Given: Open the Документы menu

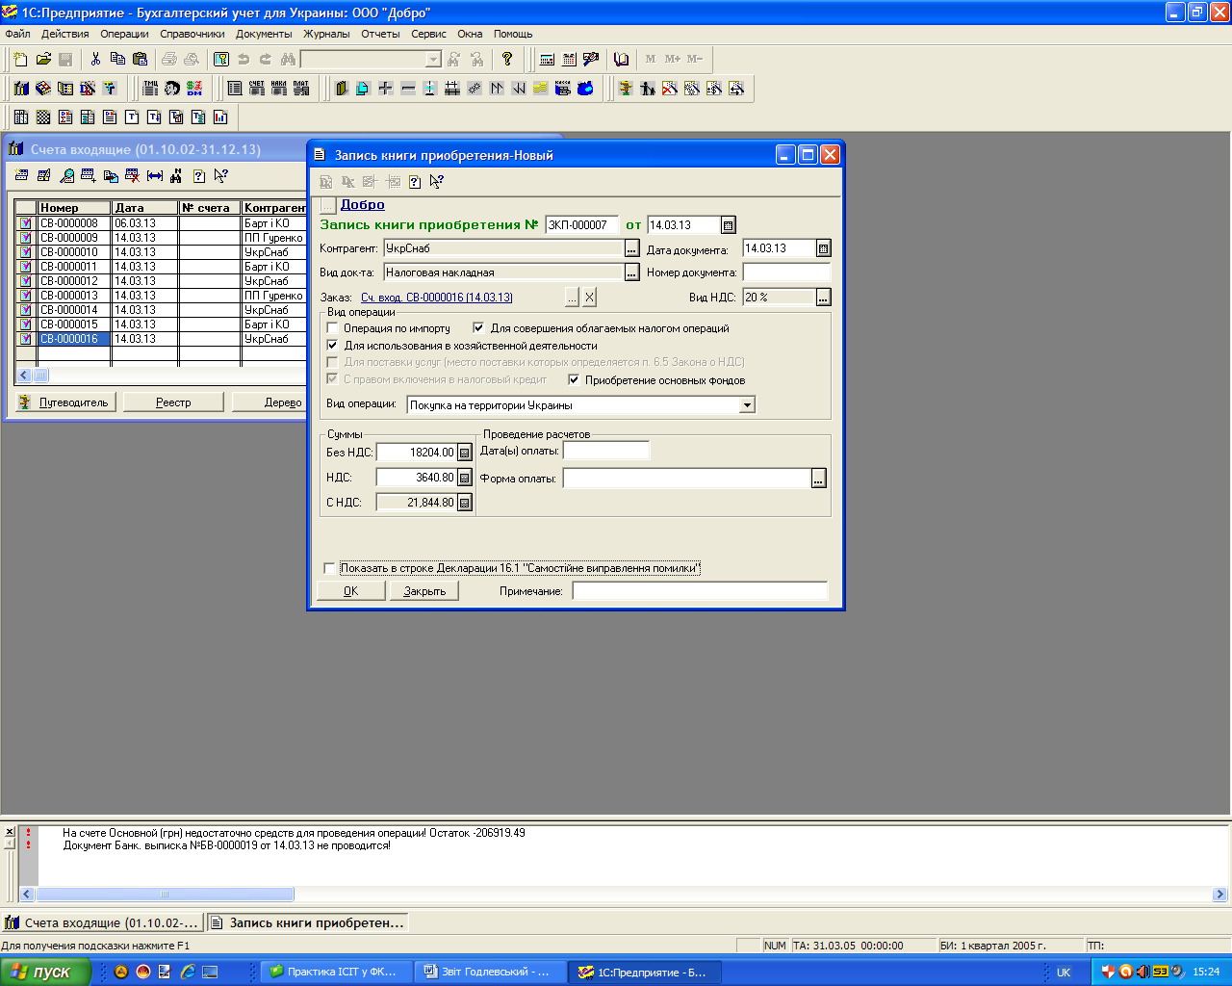Looking at the screenshot, I should (x=264, y=34).
